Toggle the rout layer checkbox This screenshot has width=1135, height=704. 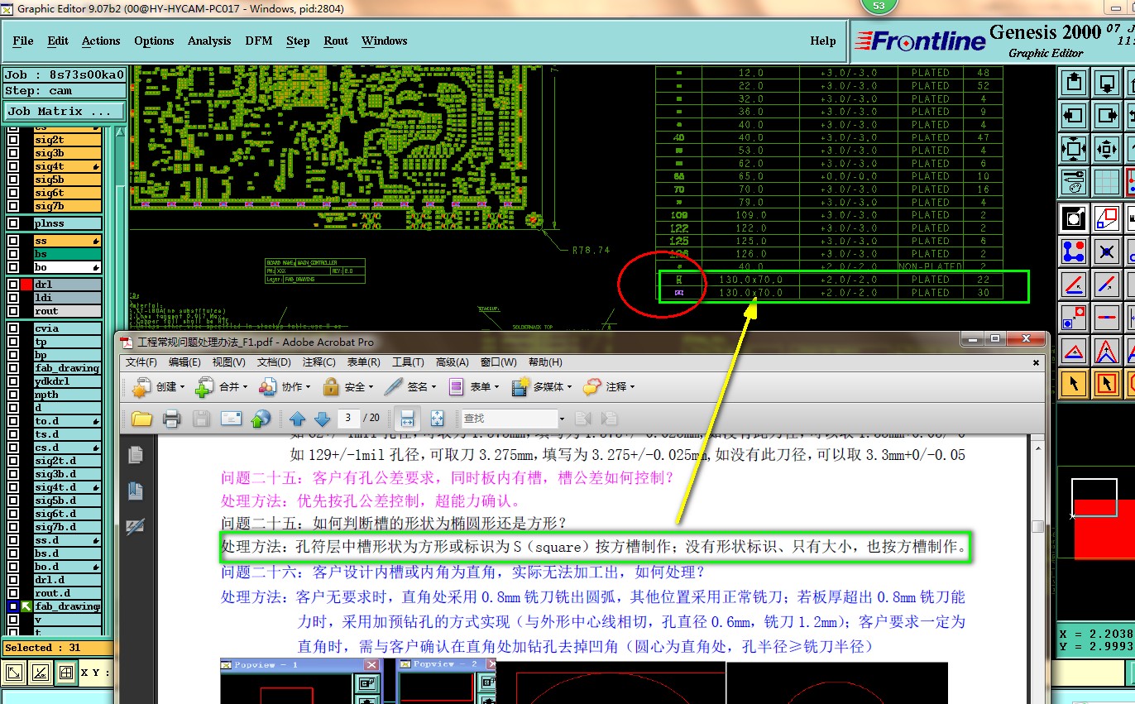(13, 311)
